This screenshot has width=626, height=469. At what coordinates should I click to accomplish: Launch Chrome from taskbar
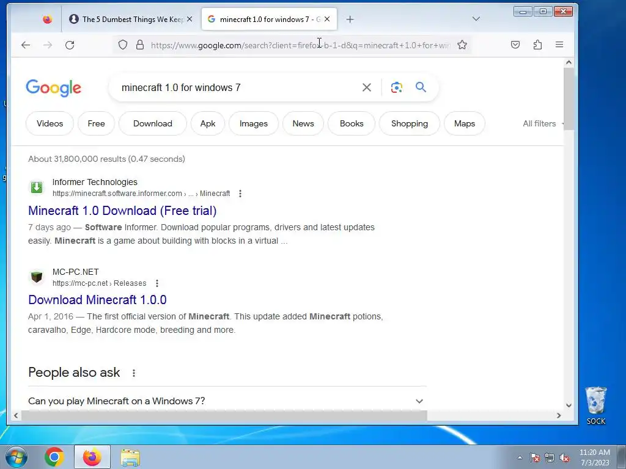click(x=54, y=457)
